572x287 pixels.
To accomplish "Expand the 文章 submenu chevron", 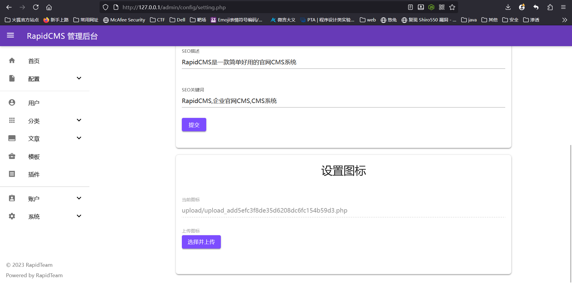I will coord(79,138).
